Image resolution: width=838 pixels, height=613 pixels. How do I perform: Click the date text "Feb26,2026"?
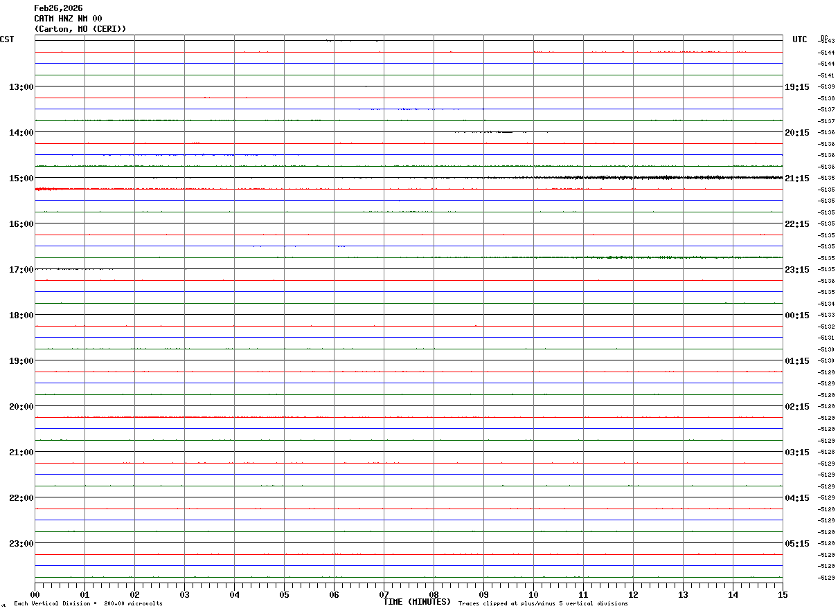pyautogui.click(x=58, y=8)
